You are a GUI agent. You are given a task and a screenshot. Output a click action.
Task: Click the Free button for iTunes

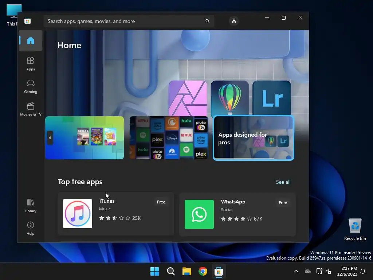click(161, 202)
